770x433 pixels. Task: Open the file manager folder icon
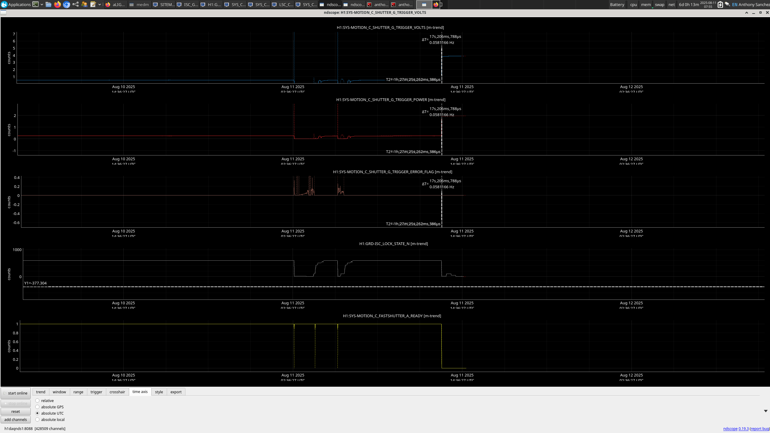pyautogui.click(x=48, y=5)
